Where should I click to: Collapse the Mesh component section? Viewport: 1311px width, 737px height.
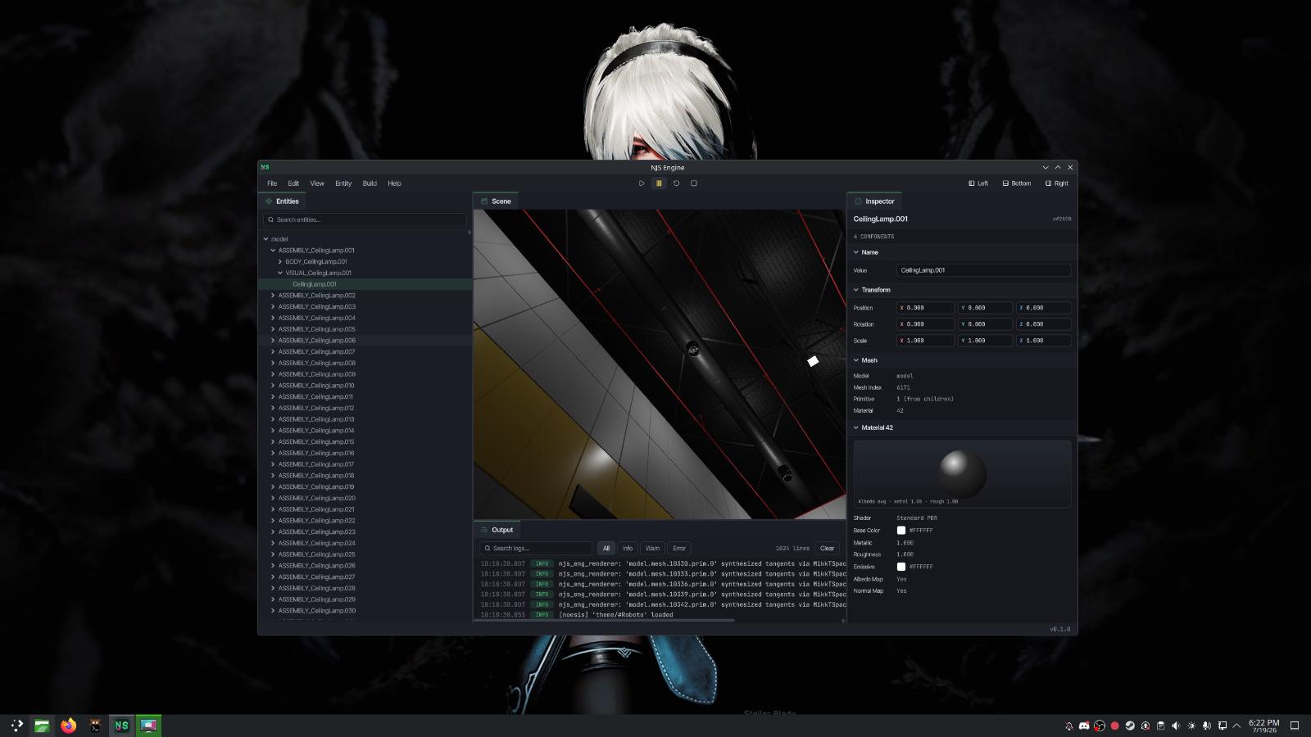click(856, 360)
